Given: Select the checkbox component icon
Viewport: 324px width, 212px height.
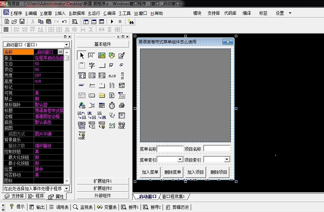Looking at the screenshot, I should tap(111, 65).
